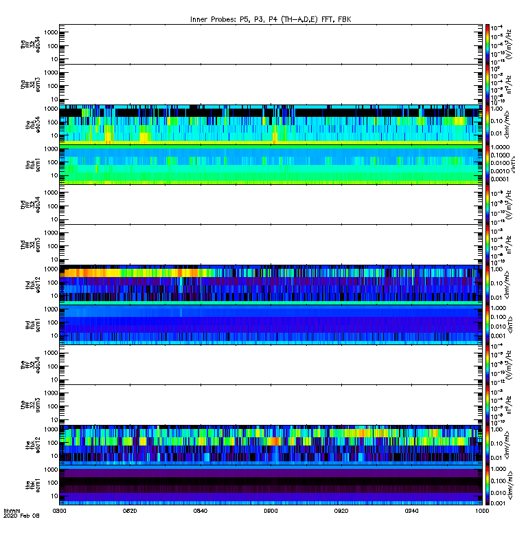Click the color bar beside the fbk scm1 panel
Image resolution: width=515 pixels, height=550 pixels.
pyautogui.click(x=488, y=485)
